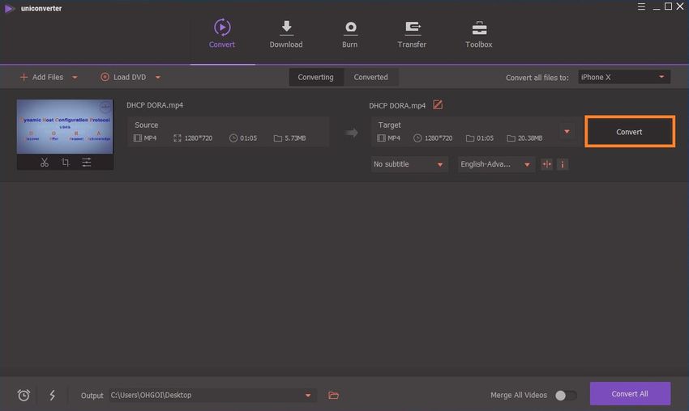Toggle the Merge All Videos switch

pos(566,395)
